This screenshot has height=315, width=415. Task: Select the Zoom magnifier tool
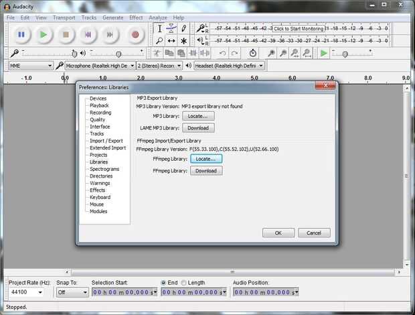[x=159, y=40]
